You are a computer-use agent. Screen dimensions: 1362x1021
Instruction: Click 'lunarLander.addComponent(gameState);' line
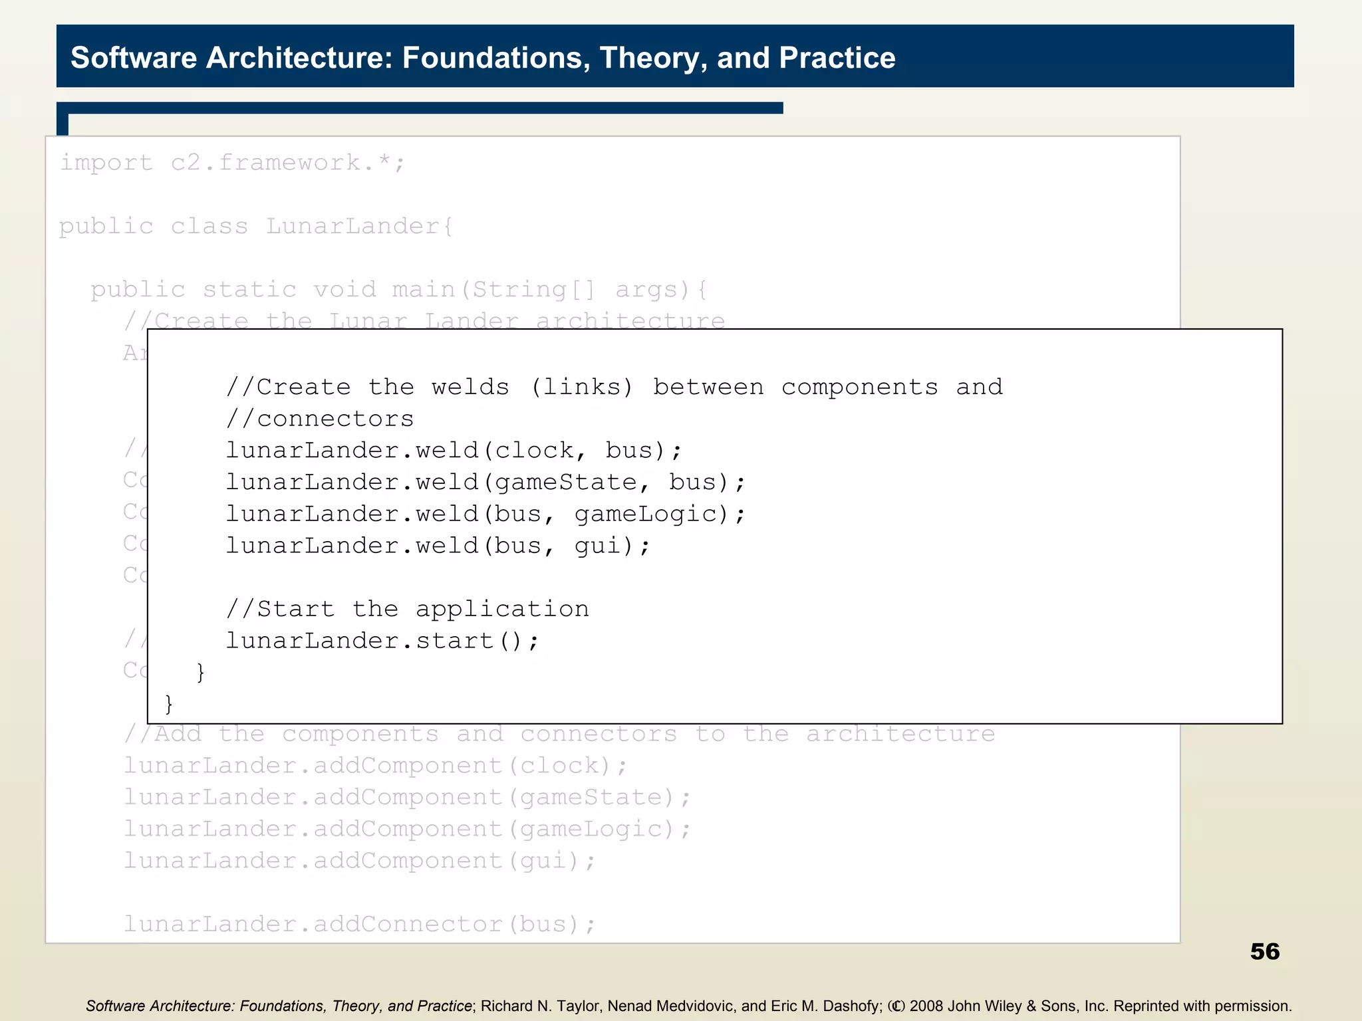click(408, 798)
